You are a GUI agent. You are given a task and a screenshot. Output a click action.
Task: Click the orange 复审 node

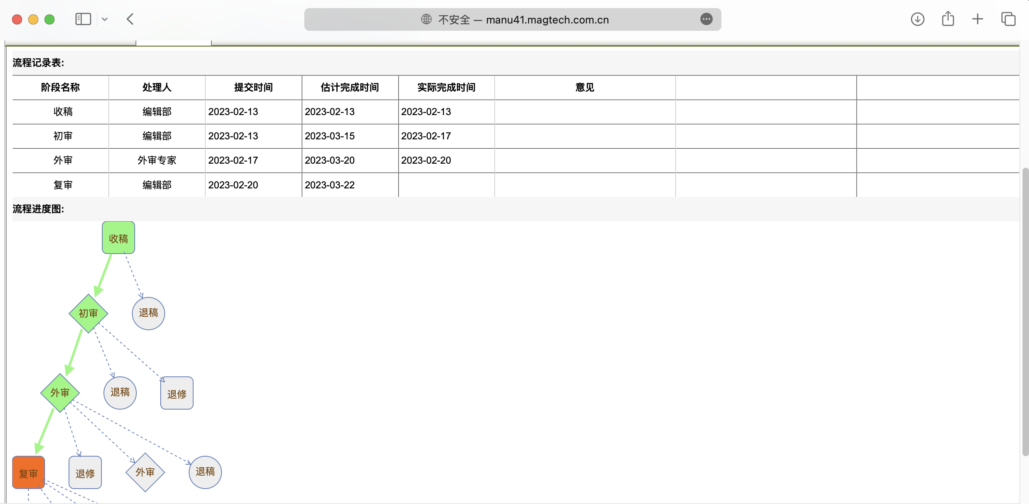coord(28,472)
